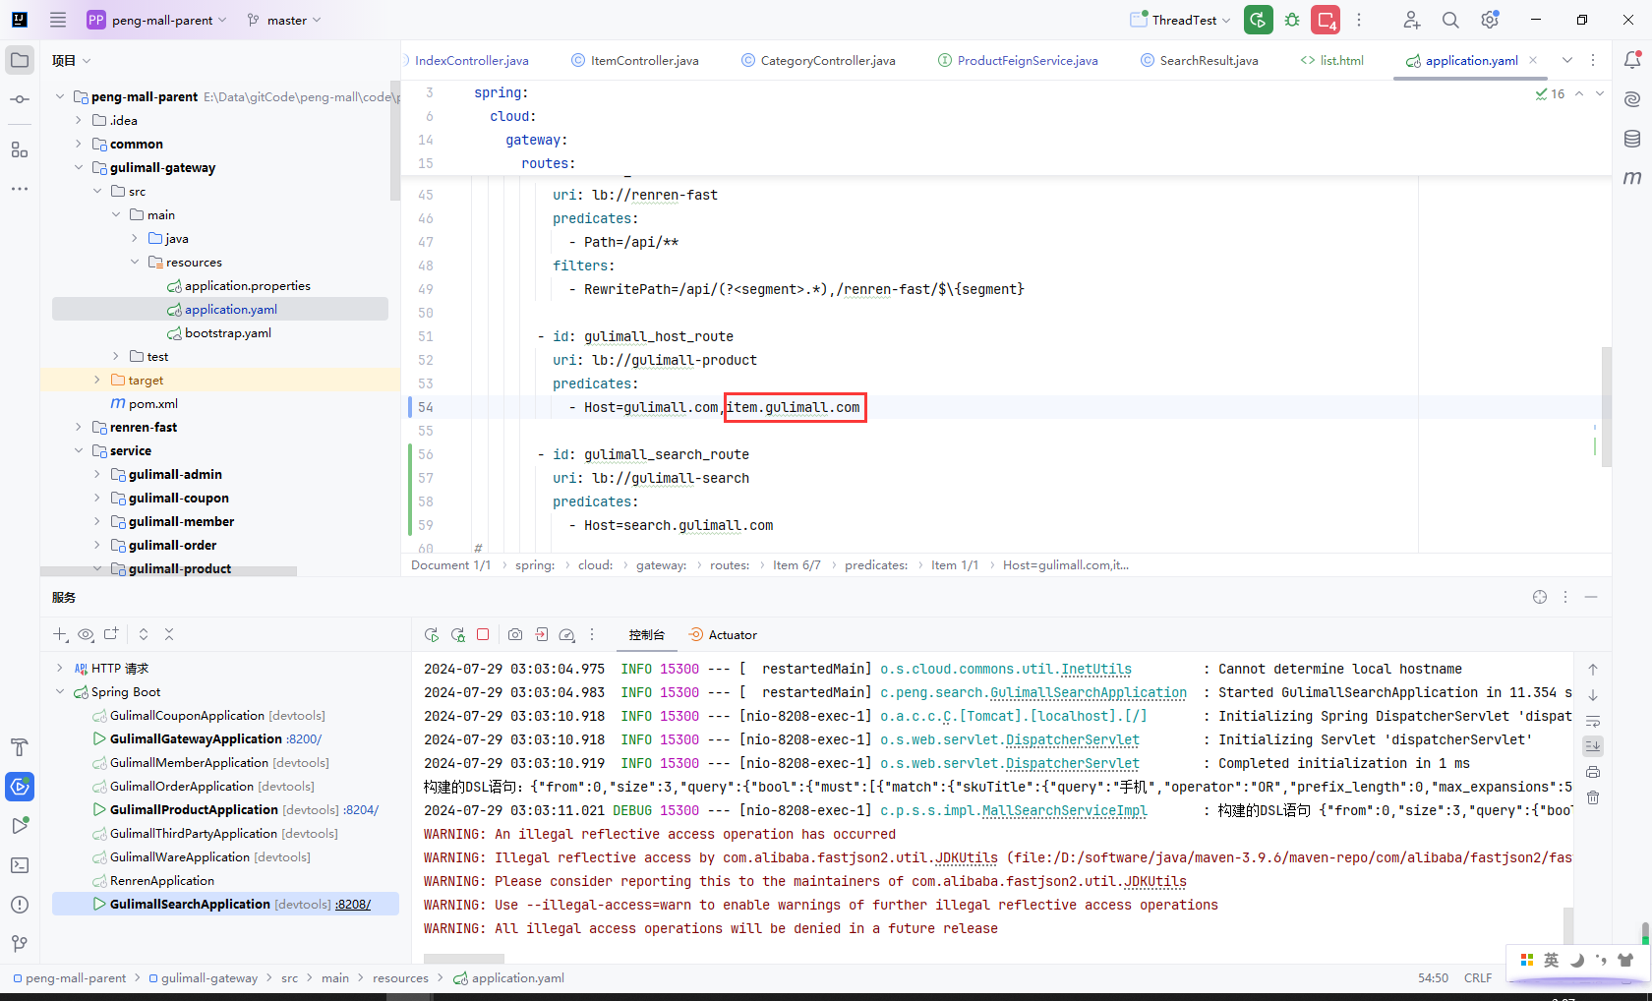
Task: Click the console vertical scrollbar
Action: click(1567, 924)
